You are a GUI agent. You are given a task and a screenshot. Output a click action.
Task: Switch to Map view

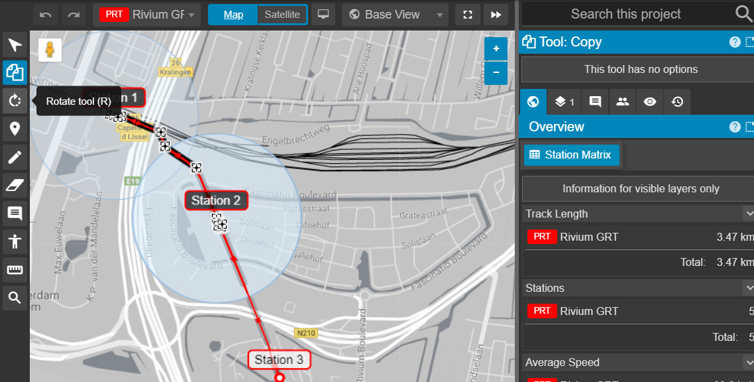(x=233, y=15)
